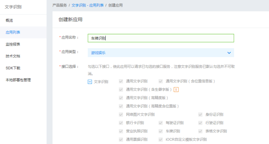Click the chevron arrow of 应用类型 dropdown
Viewport: 269px width, 144px height.
coord(229,53)
